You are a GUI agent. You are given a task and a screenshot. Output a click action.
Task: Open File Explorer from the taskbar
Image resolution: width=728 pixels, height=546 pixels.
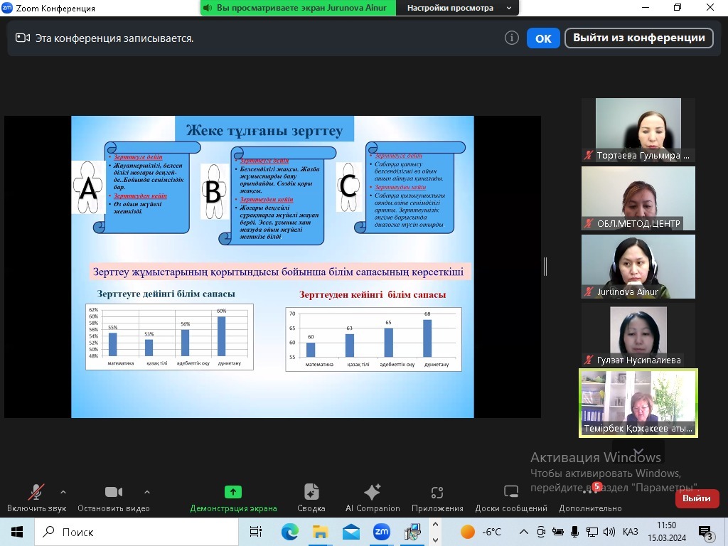click(x=320, y=532)
